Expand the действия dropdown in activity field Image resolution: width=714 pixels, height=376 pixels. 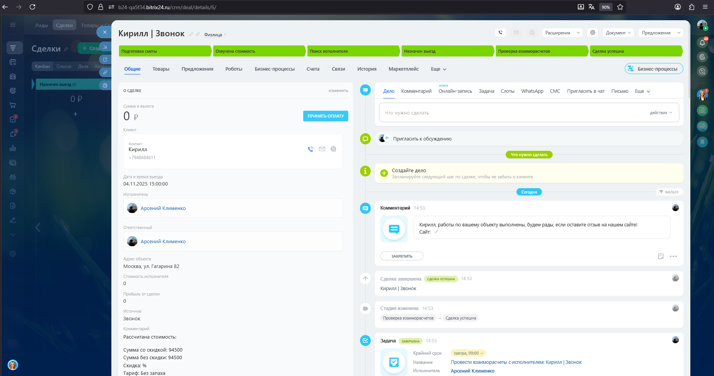[661, 113]
